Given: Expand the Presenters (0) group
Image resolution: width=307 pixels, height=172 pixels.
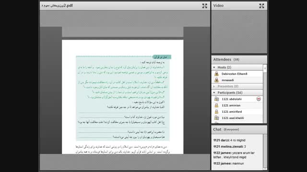Looking at the screenshot, I should pyautogui.click(x=214, y=86).
